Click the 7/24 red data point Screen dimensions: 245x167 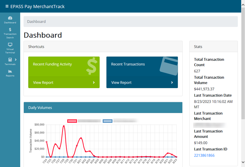click(x=47, y=142)
